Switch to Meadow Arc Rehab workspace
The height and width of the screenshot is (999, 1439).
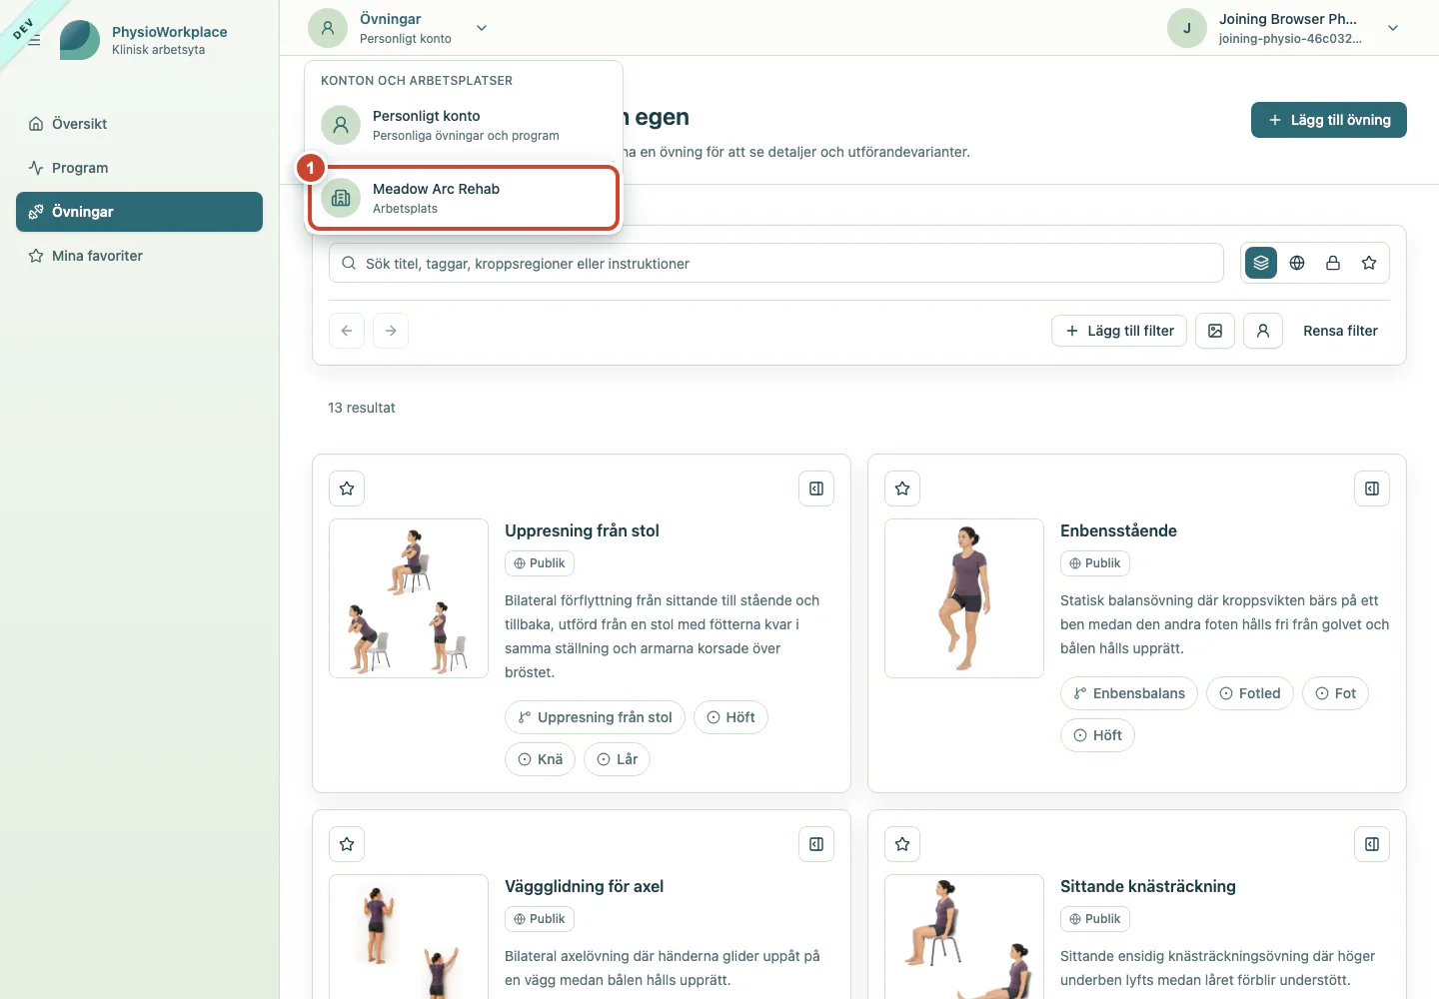[x=464, y=198]
